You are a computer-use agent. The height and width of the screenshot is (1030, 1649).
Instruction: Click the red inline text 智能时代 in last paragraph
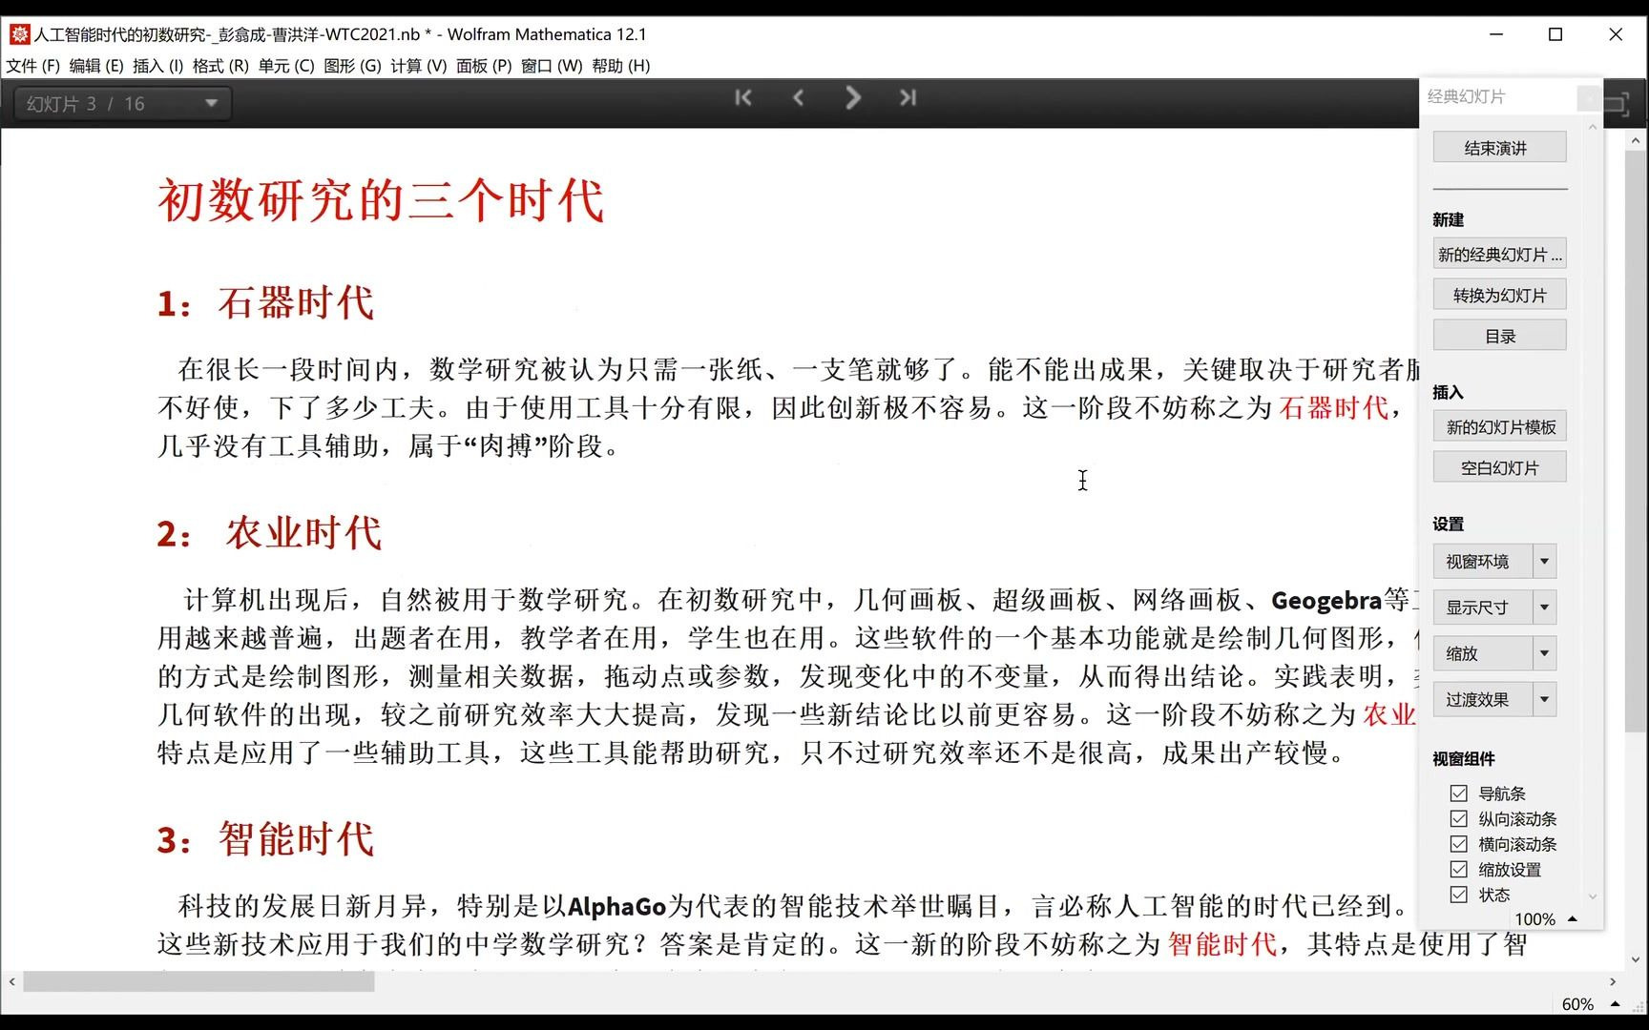coord(1222,944)
